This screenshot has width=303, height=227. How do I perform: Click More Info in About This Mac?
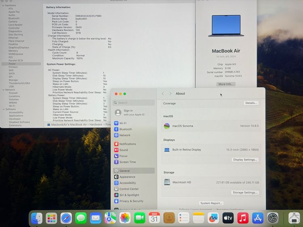(226, 84)
